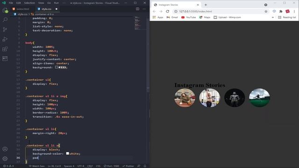Open editor More Actions ellipsis
299x168 pixels.
(144, 9)
